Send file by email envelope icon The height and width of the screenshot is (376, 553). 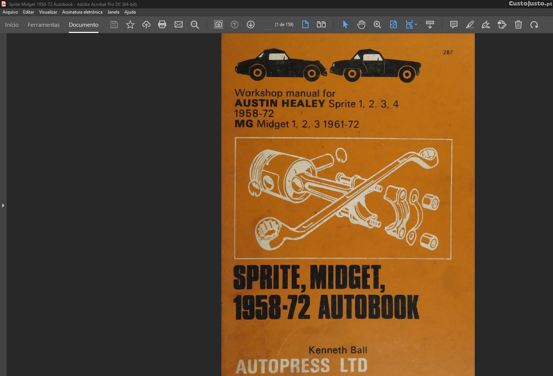pyautogui.click(x=178, y=25)
